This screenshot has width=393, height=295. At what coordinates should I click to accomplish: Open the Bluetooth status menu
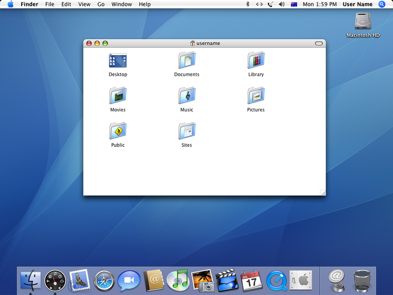[248, 4]
